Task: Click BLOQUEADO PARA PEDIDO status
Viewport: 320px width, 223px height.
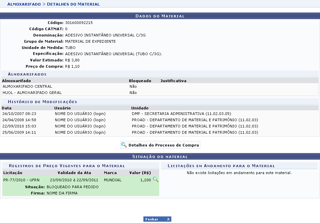Action: (x=73, y=187)
